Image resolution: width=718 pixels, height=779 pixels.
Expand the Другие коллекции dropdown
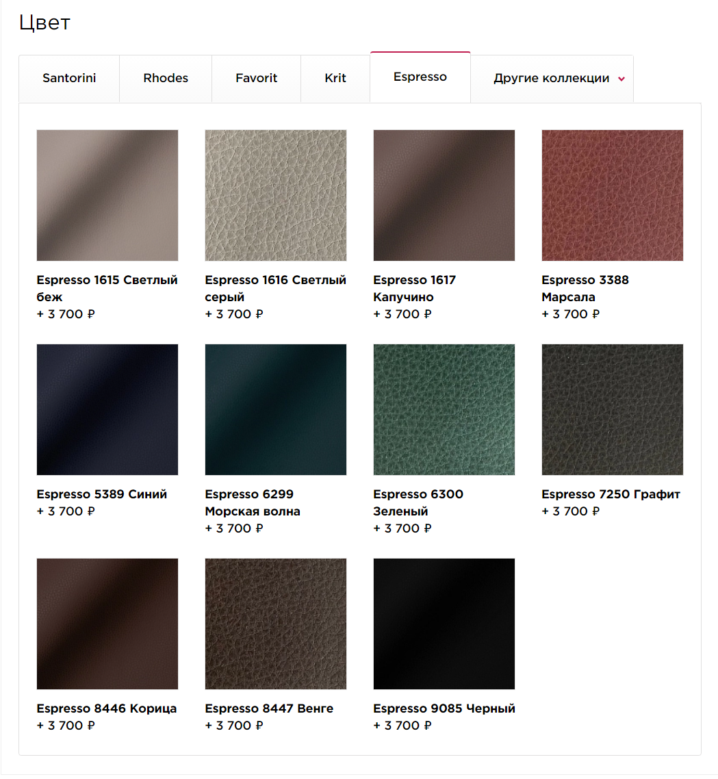[552, 79]
